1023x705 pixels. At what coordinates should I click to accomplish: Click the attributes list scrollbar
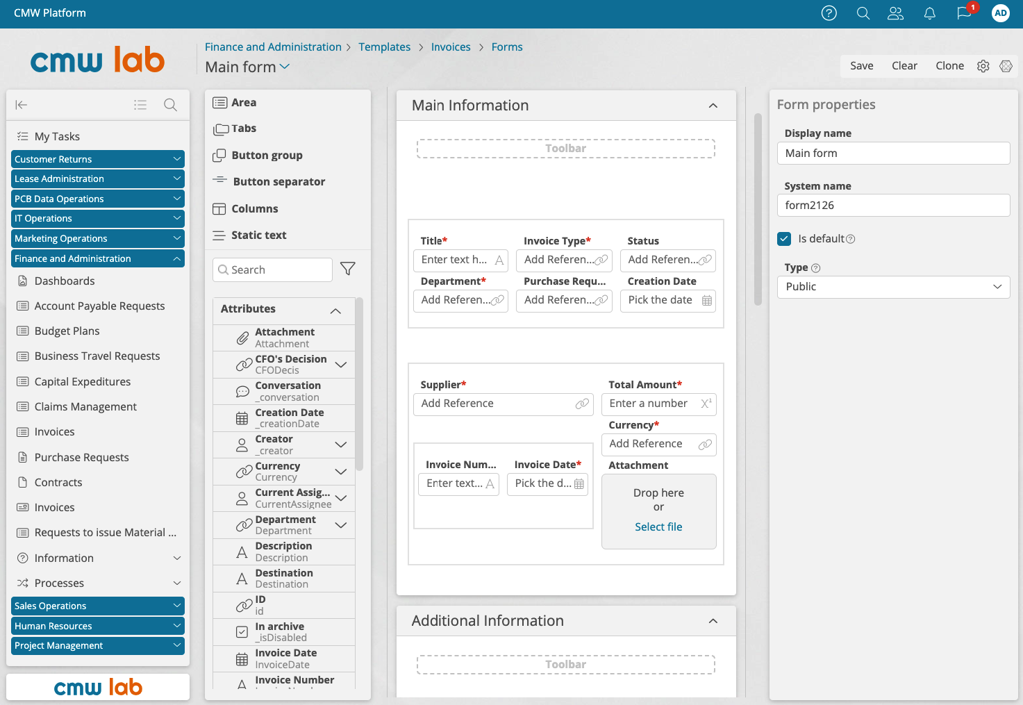[x=359, y=384]
